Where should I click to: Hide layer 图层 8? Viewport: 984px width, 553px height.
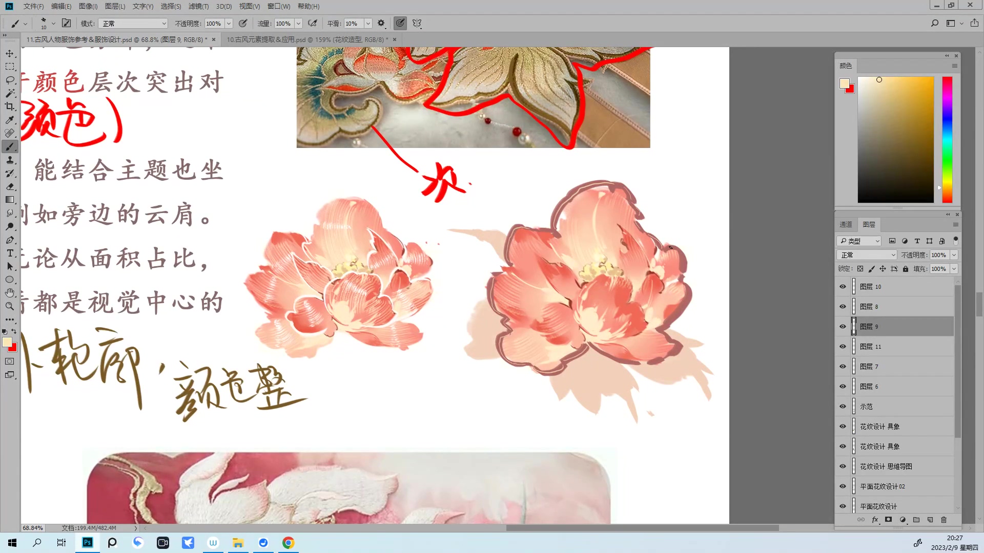pyautogui.click(x=843, y=307)
